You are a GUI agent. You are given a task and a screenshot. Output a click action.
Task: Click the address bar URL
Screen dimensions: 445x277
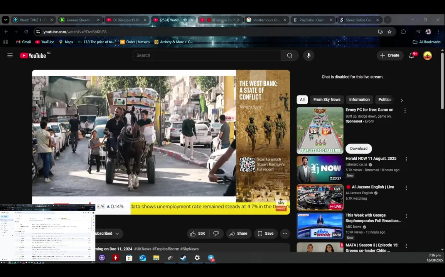pyautogui.click(x=75, y=32)
